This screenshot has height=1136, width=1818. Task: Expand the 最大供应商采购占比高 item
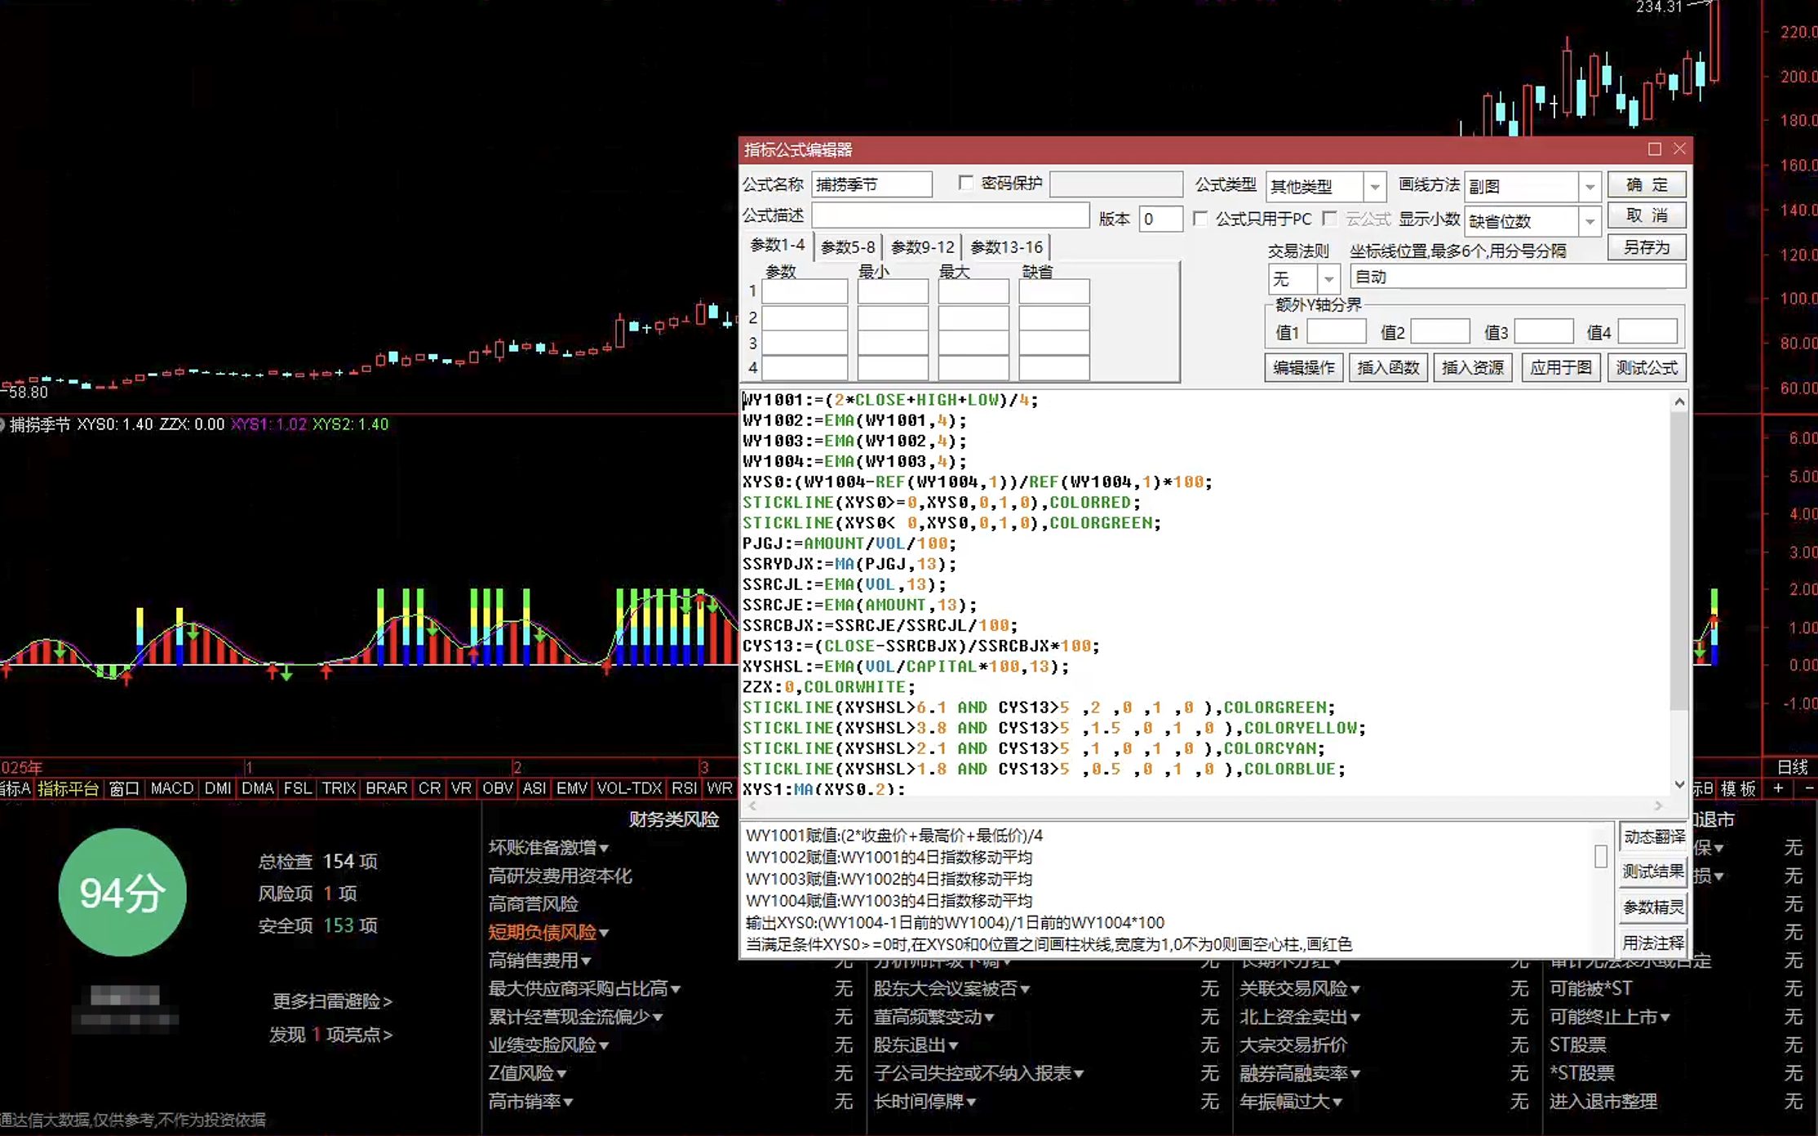click(x=676, y=990)
